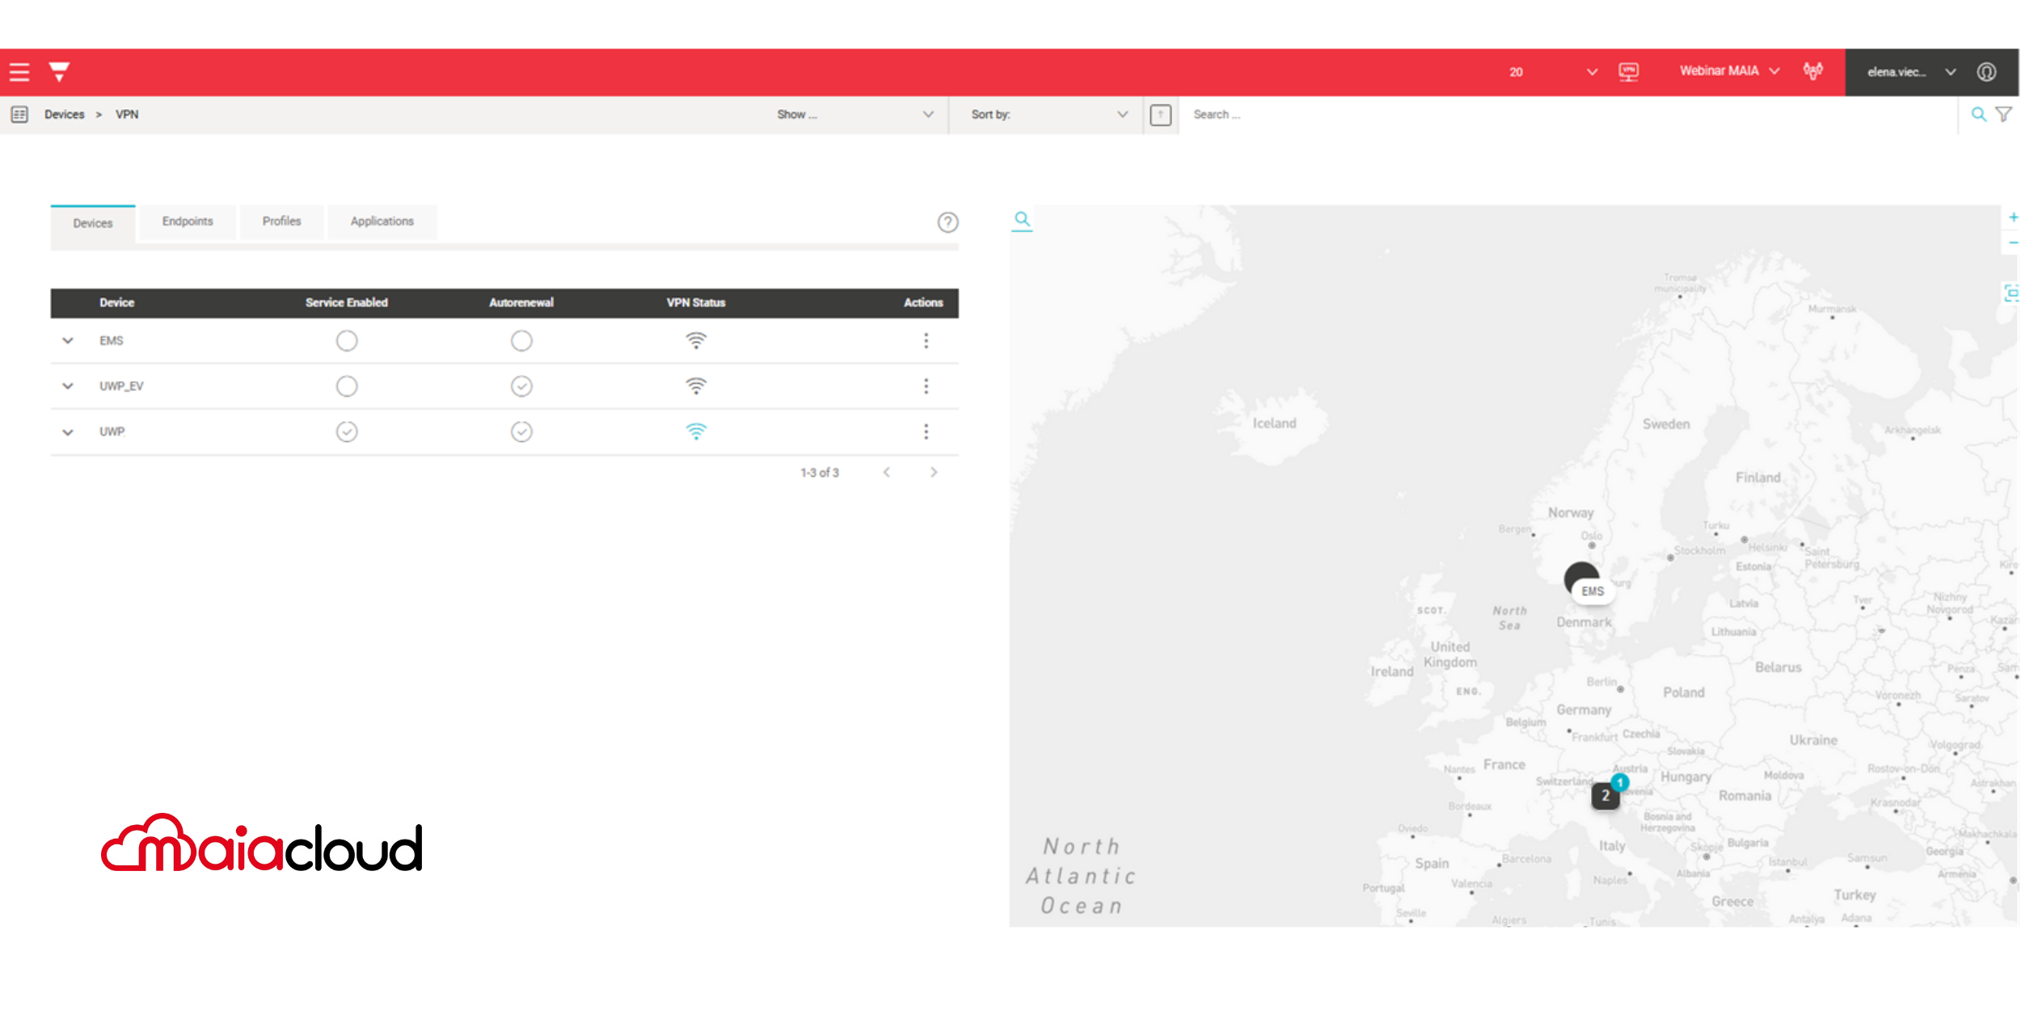This screenshot has width=2021, height=1010.
Task: Click the map search magnifier icon
Action: 1022,219
